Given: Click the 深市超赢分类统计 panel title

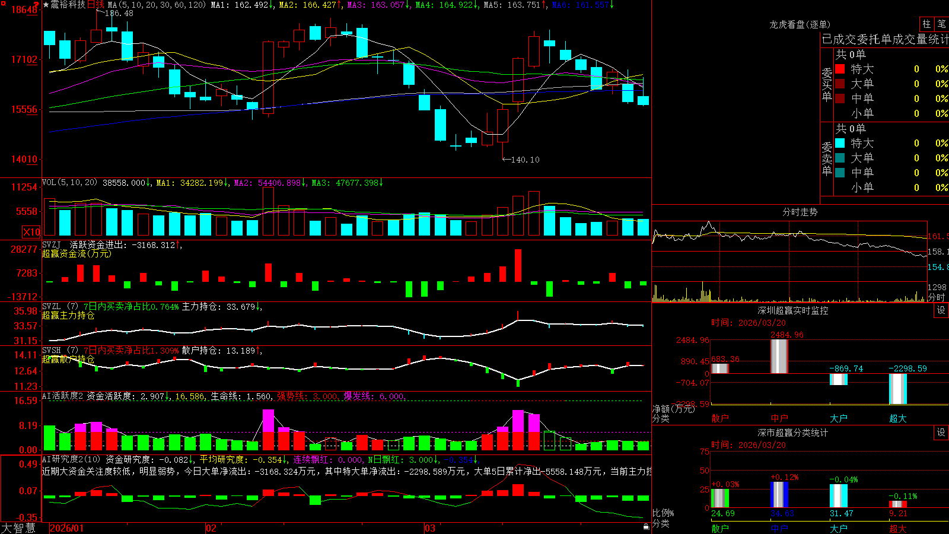Looking at the screenshot, I should [793, 433].
